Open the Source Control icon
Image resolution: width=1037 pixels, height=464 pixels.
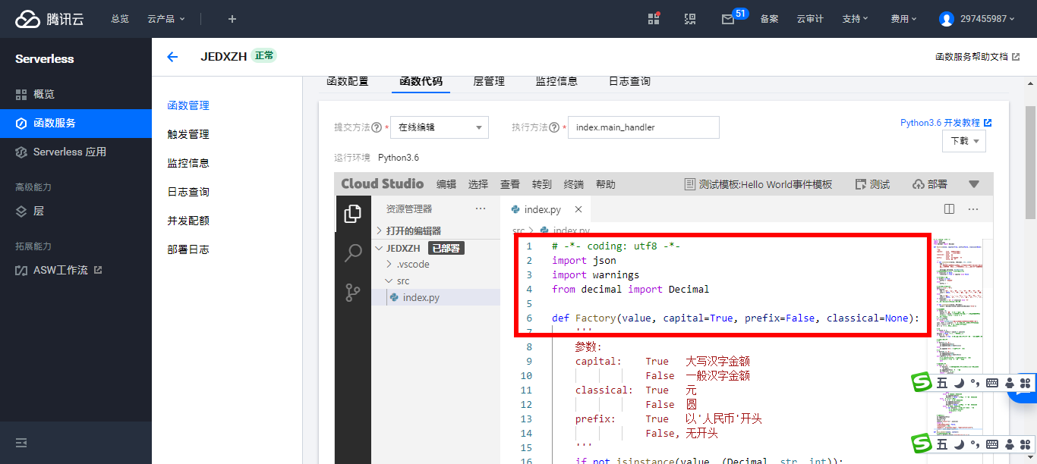353,293
